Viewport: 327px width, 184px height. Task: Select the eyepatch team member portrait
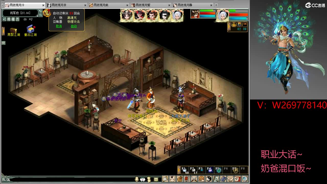[x=165, y=15]
